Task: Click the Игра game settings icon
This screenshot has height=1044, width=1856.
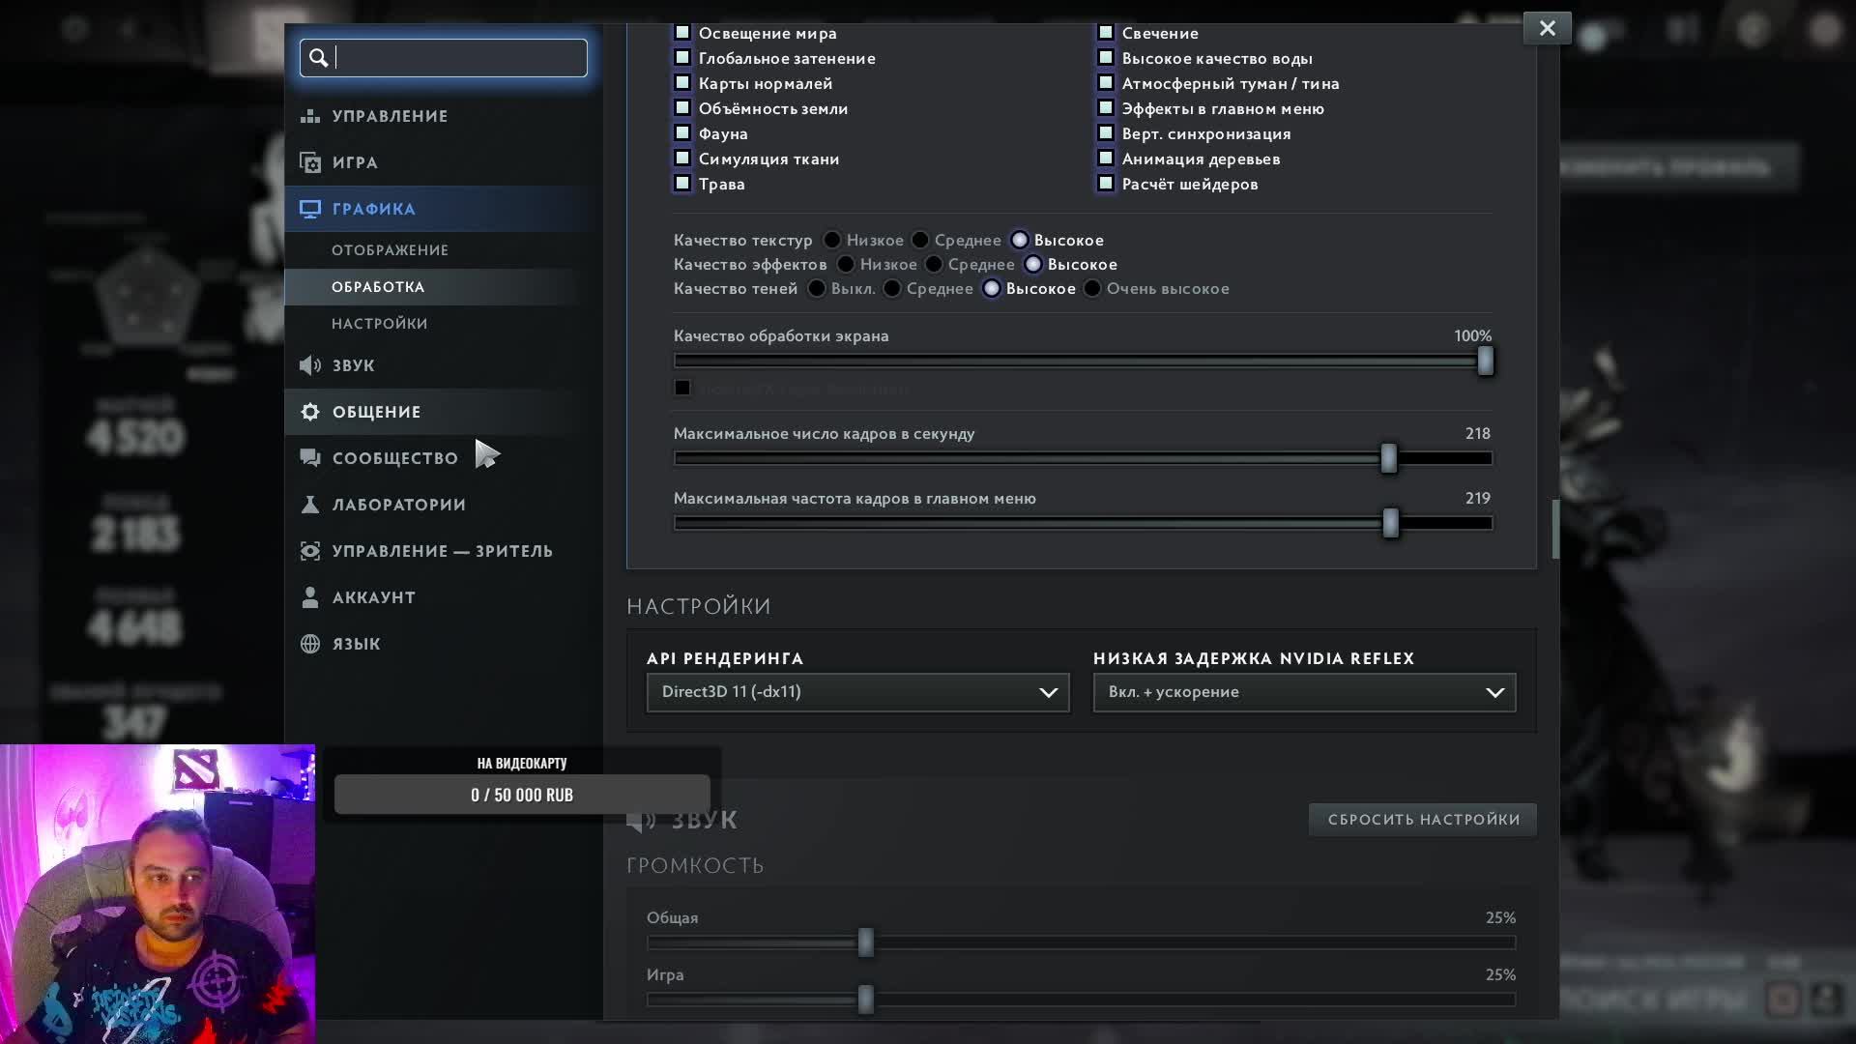Action: [x=310, y=162]
